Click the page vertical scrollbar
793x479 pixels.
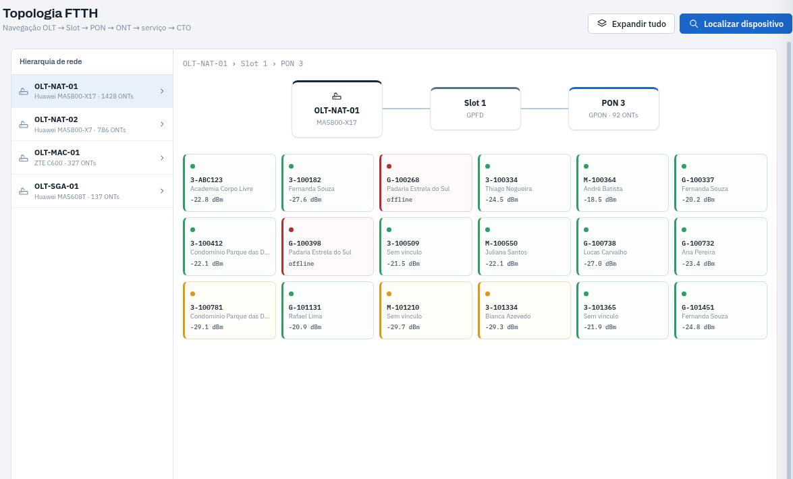pos(790,260)
